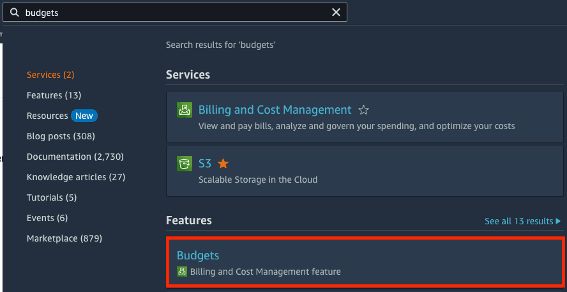The image size is (567, 292).
Task: Click 'Scalable Storage in the Cloud' description
Action: pos(258,180)
